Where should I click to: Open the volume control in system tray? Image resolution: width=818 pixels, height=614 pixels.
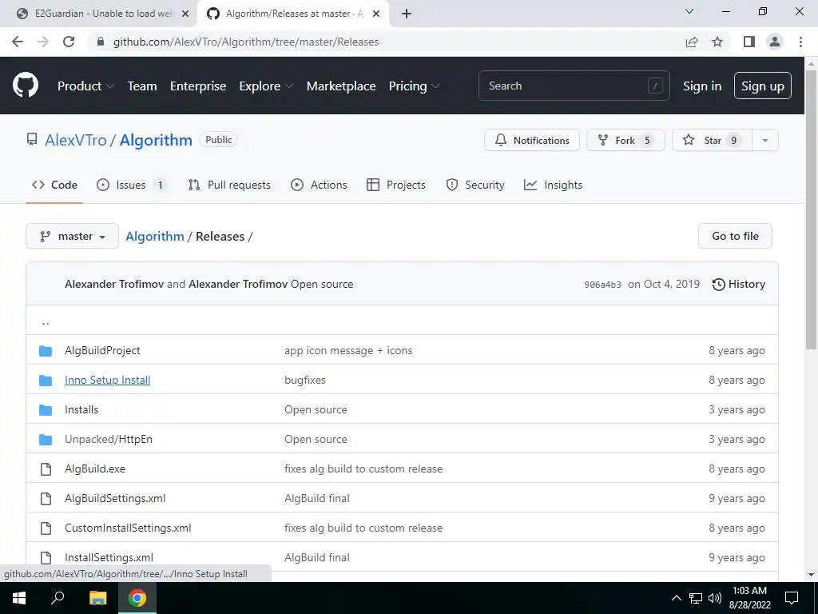tap(715, 598)
